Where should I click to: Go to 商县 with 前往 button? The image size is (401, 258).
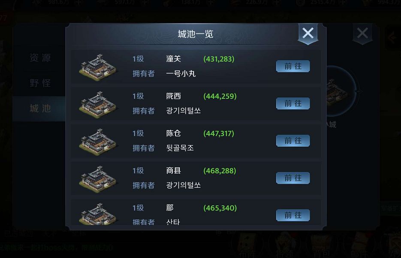(x=293, y=178)
